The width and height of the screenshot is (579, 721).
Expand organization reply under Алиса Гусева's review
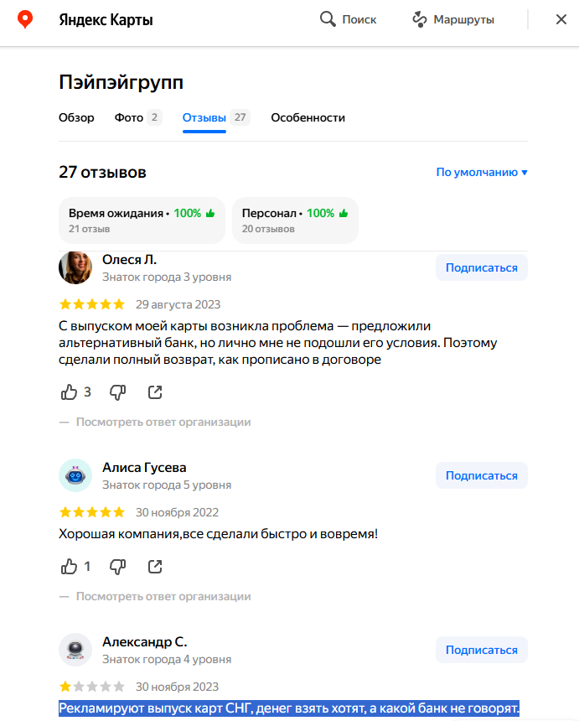click(163, 596)
